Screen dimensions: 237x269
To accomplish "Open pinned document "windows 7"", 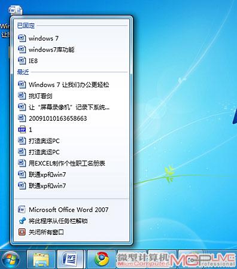I will click(71, 38).
